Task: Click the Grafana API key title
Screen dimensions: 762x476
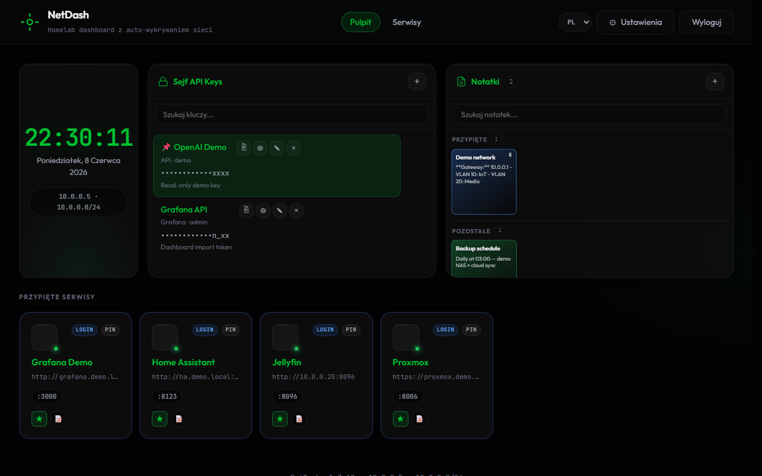Action: 184,210
